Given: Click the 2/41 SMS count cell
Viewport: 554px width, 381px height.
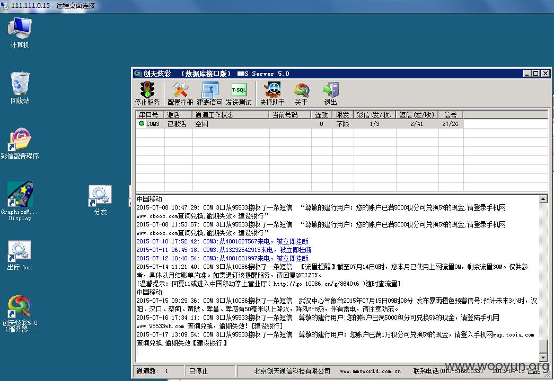Looking at the screenshot, I should click(x=417, y=124).
